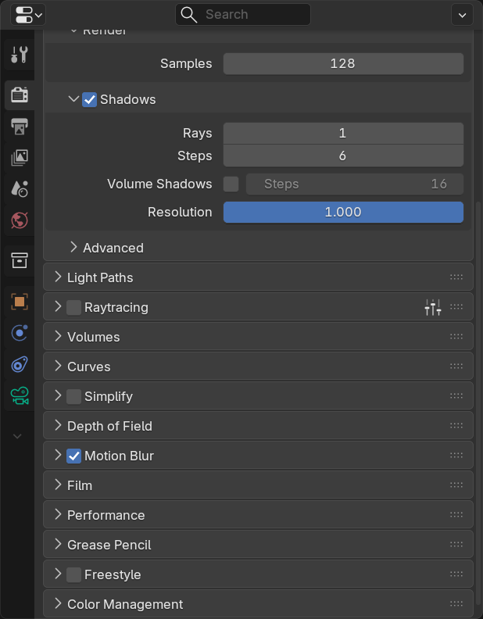Enable the Freestyle checkbox

(x=73, y=574)
